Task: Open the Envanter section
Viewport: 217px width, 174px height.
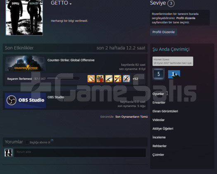Action: 159,103
